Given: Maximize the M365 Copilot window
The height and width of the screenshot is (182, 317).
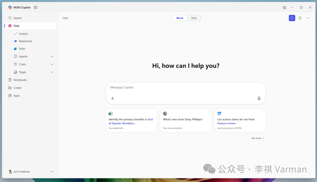Looking at the screenshot, I should 301,7.
